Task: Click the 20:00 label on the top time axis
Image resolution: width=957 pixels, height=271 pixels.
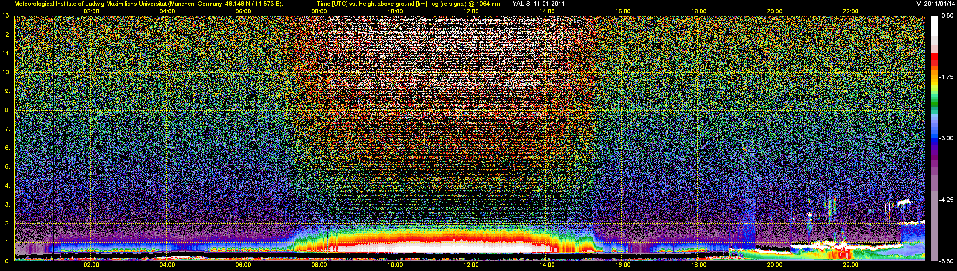Action: (x=775, y=11)
